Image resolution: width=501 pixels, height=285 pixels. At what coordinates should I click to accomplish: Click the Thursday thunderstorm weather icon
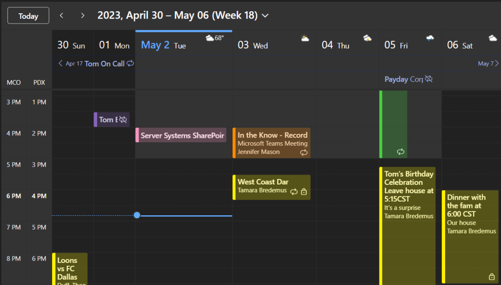(367, 38)
